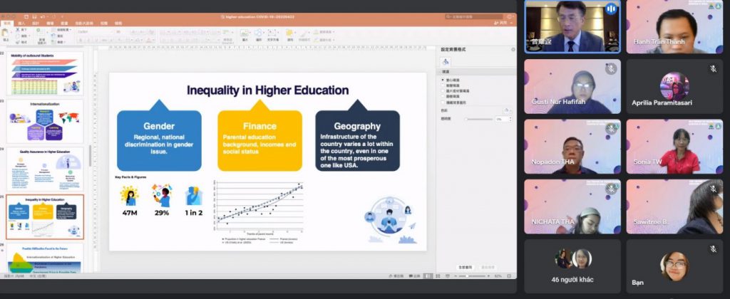Open the Home ribbon tab
The height and width of the screenshot is (299, 730).
(7, 23)
